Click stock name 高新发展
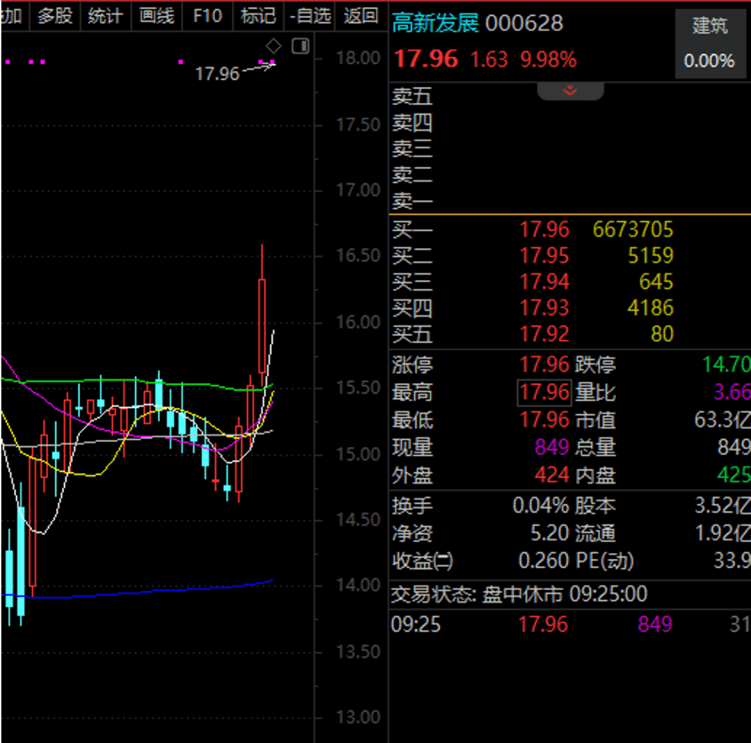Image resolution: width=751 pixels, height=743 pixels. 435,24
